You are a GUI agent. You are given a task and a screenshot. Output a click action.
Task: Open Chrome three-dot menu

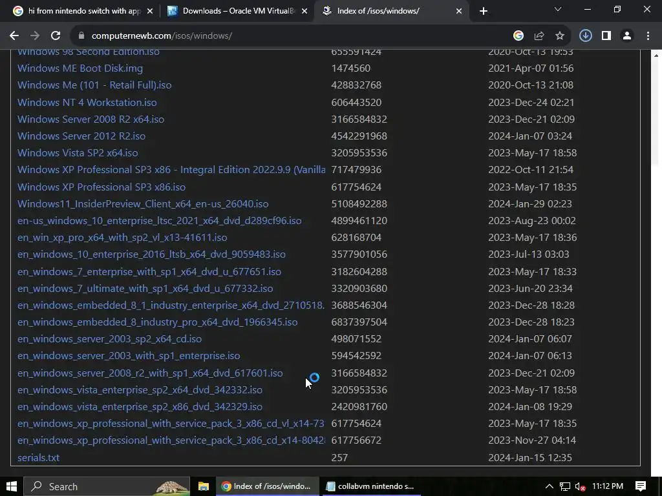(x=648, y=36)
